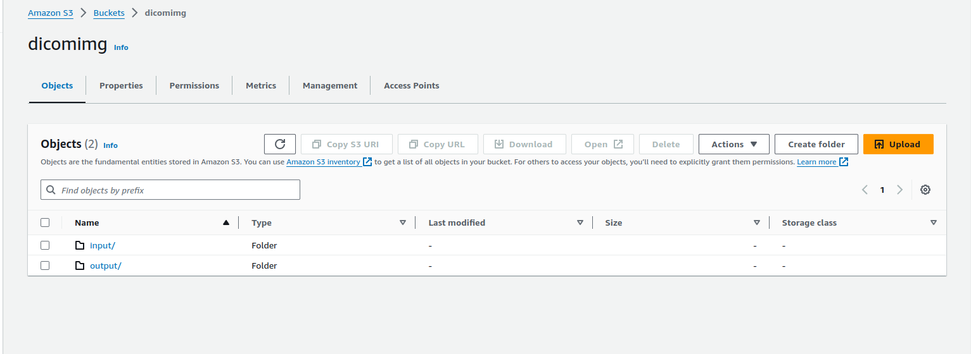
Task: Click page number 1 in pagination
Action: [x=882, y=190]
